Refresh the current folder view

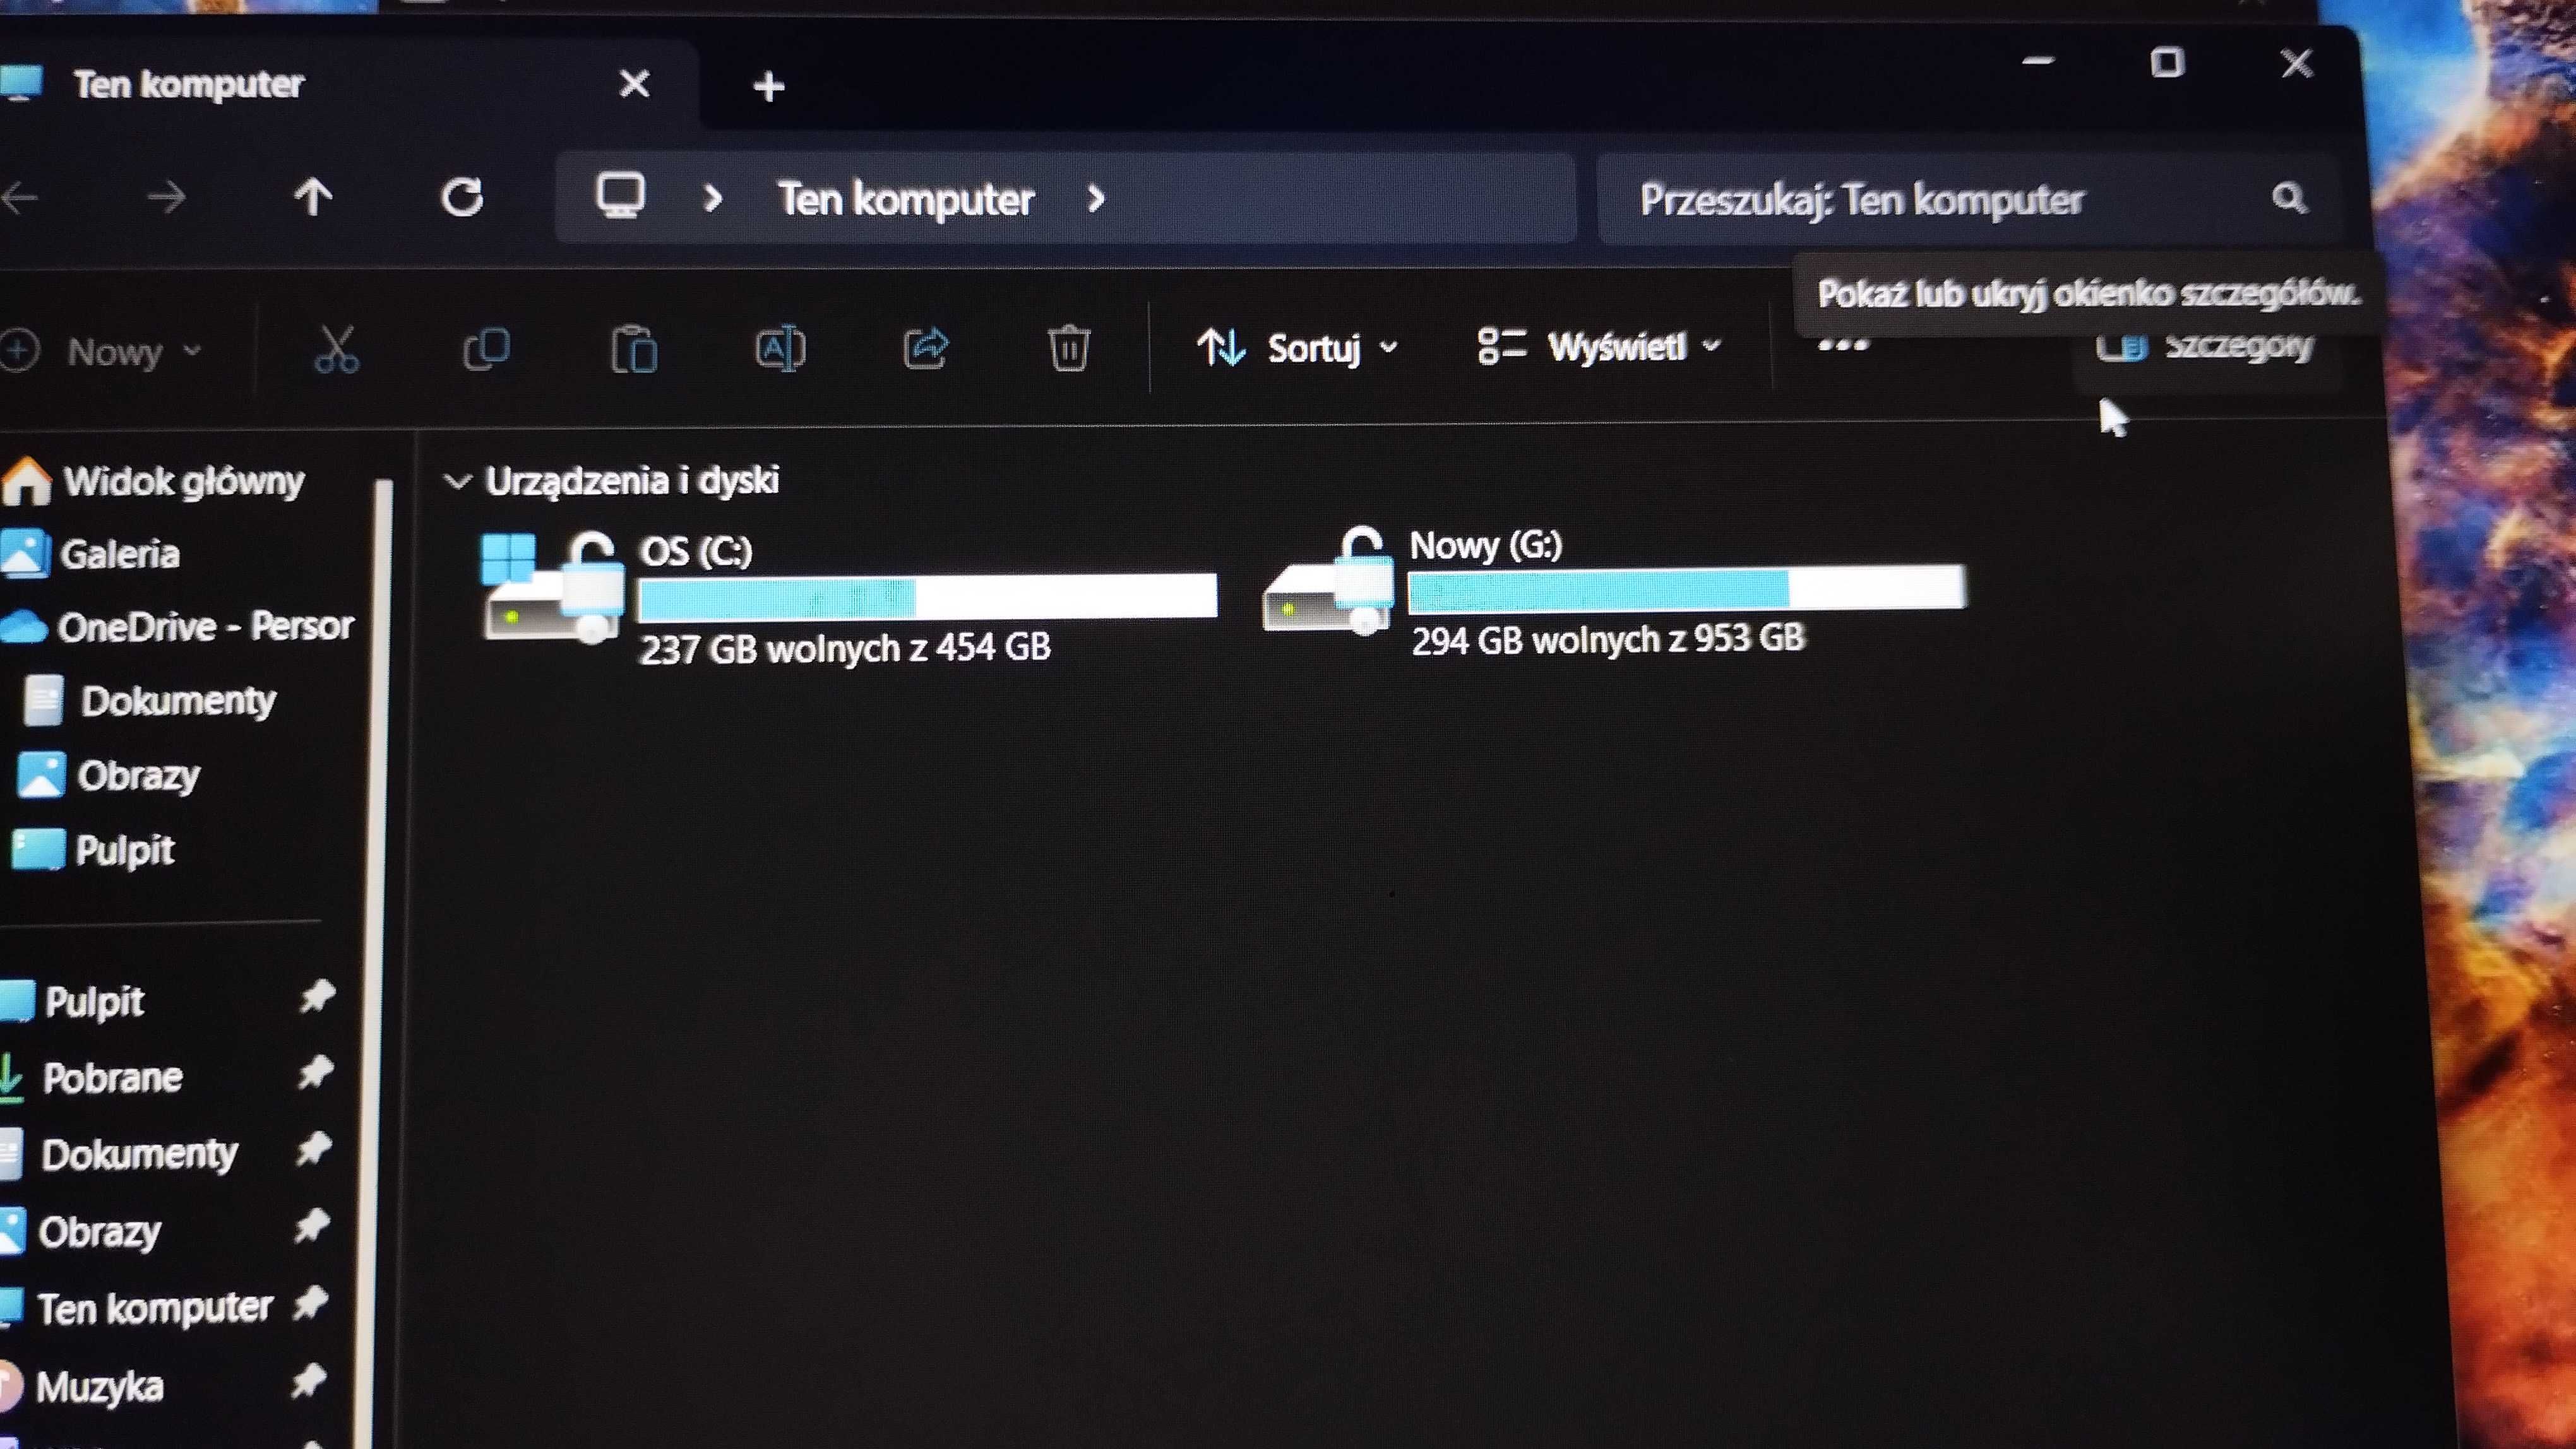click(462, 197)
